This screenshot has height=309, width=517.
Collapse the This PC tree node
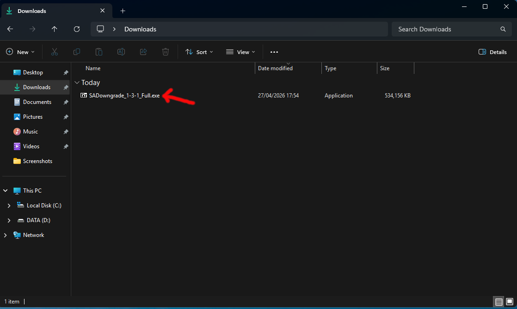tap(5, 191)
